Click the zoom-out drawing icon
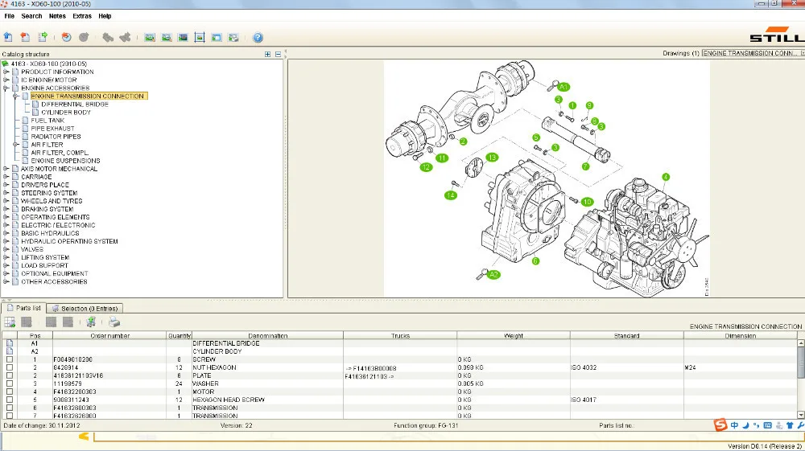Screen dimensions: 805x451 [x=167, y=38]
